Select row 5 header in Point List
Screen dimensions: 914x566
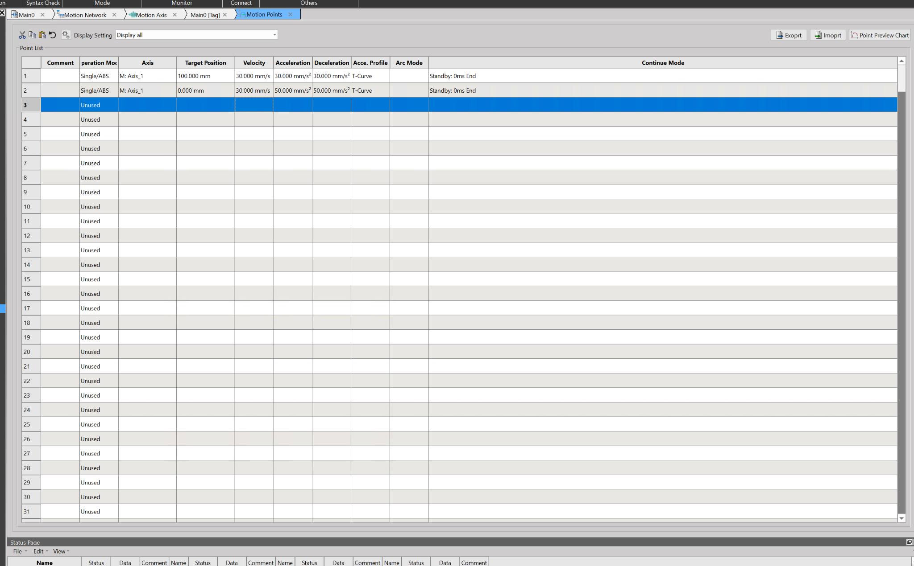[x=31, y=134]
